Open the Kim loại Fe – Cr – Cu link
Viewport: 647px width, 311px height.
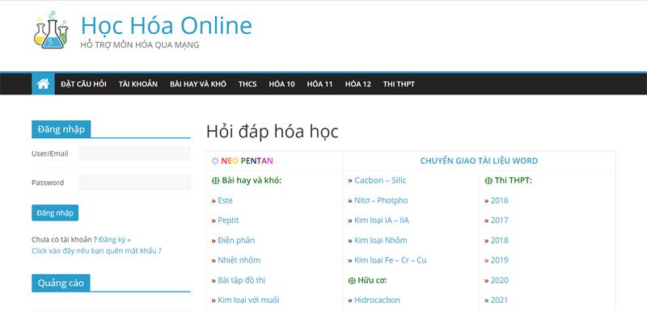pos(391,260)
